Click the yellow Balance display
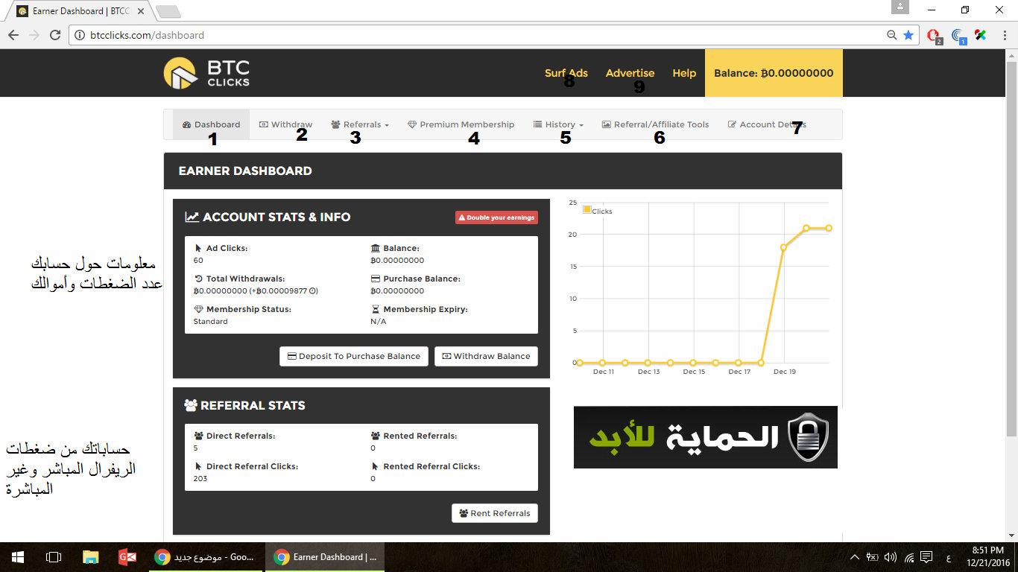Image resolution: width=1018 pixels, height=572 pixels. (774, 73)
